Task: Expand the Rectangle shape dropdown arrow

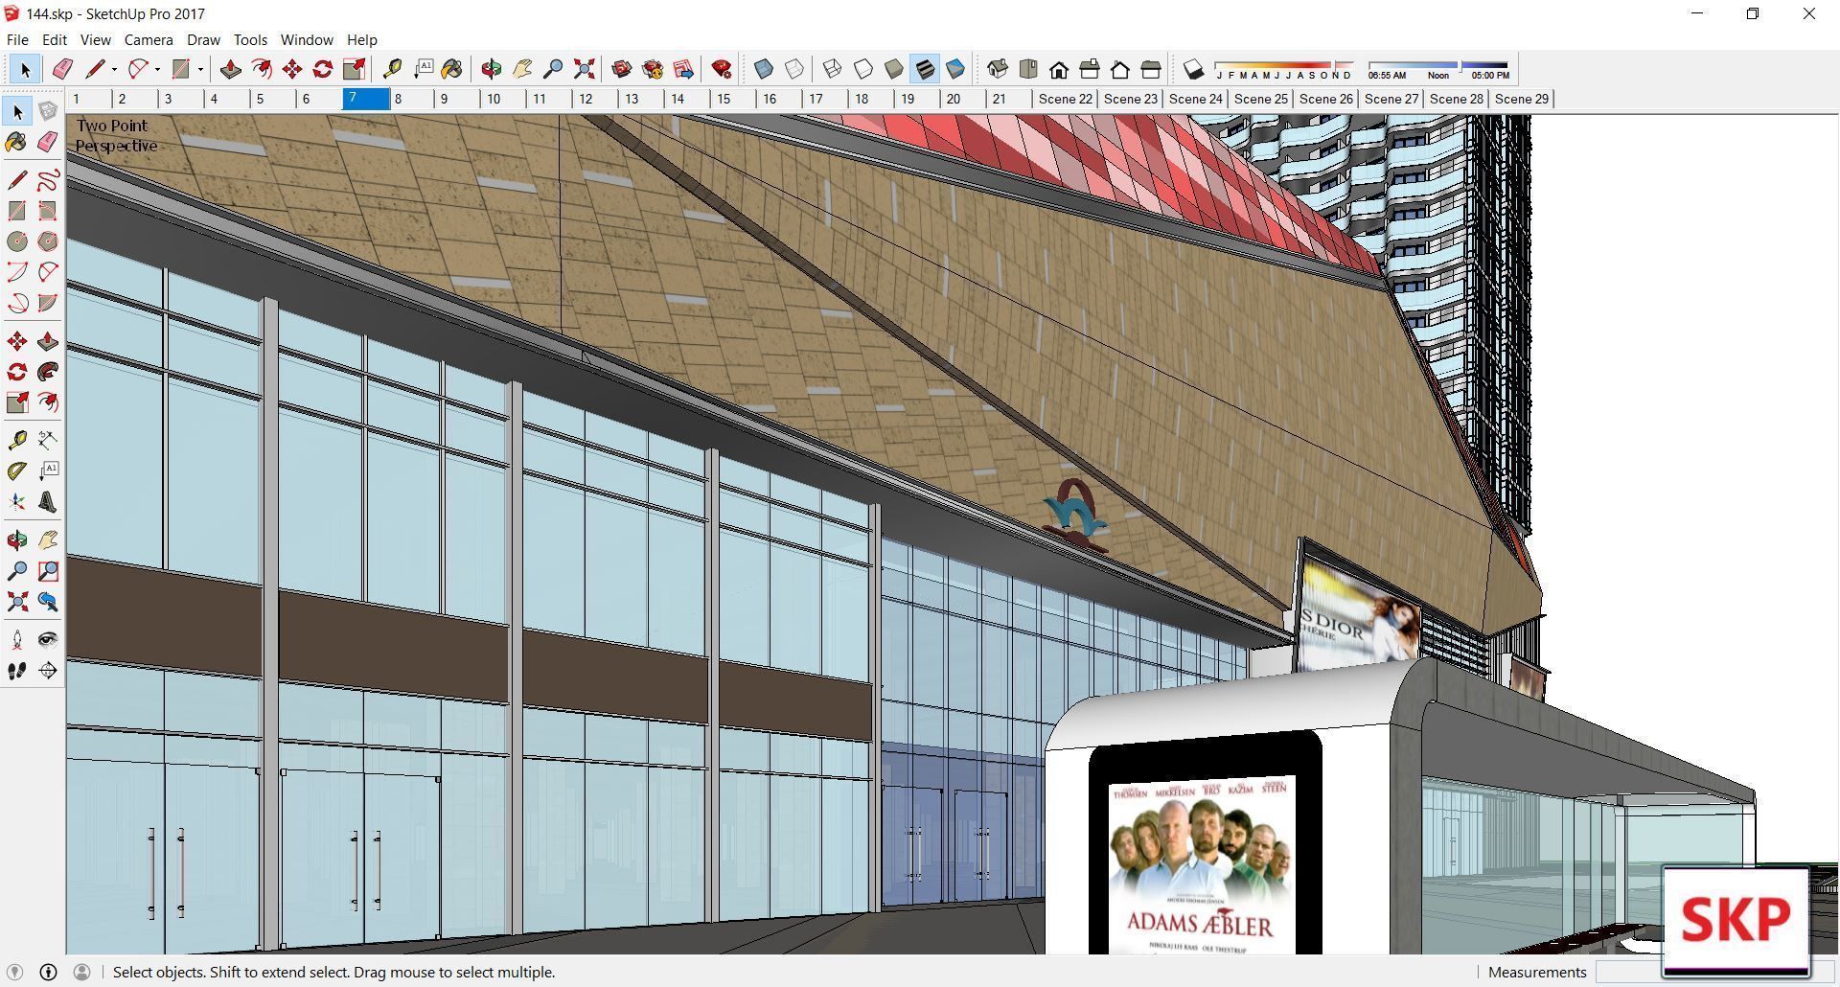Action: [x=200, y=69]
